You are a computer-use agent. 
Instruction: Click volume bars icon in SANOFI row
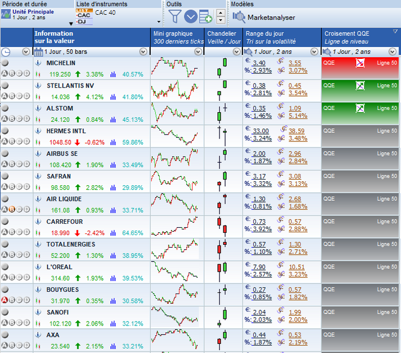[113, 324]
